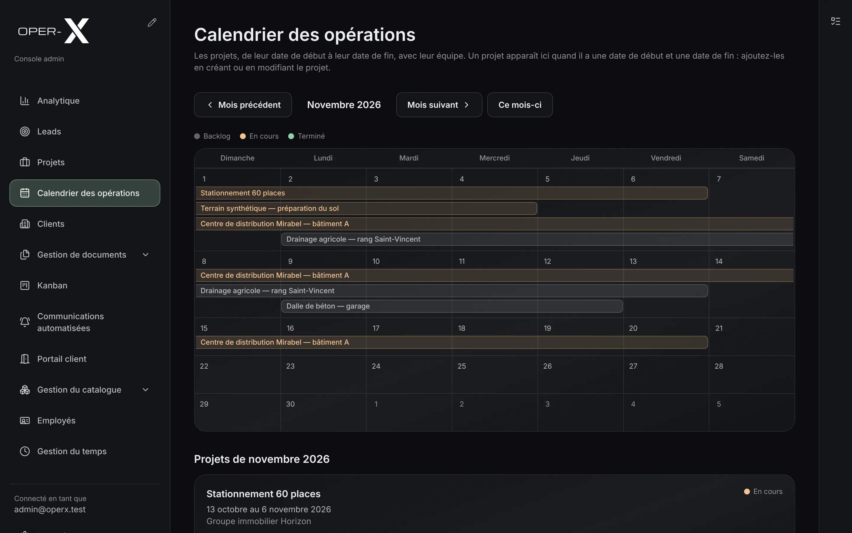This screenshot has height=533, width=852.
Task: Click the Analytique bar chart icon
Action: (25, 101)
